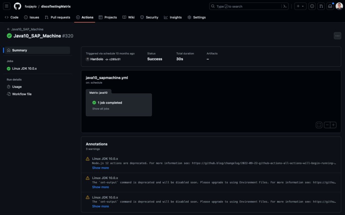Click the run number #320

click(67, 36)
